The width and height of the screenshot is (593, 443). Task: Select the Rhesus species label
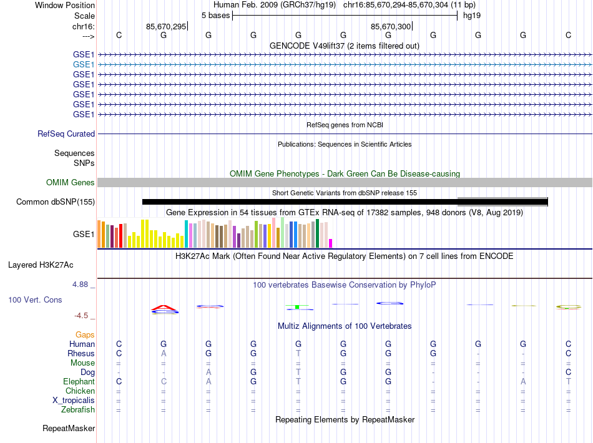tap(81, 353)
